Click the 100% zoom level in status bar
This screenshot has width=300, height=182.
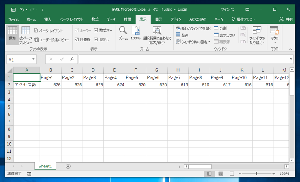point(284,174)
